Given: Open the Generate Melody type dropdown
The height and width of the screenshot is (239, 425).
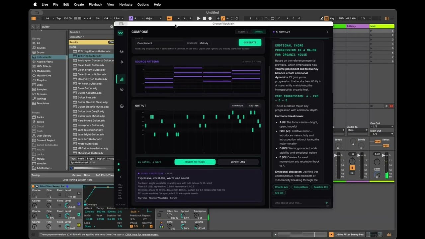Looking at the screenshot, I should tap(204, 43).
